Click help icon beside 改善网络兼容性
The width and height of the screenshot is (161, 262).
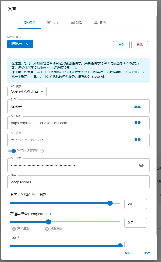tap(42, 151)
